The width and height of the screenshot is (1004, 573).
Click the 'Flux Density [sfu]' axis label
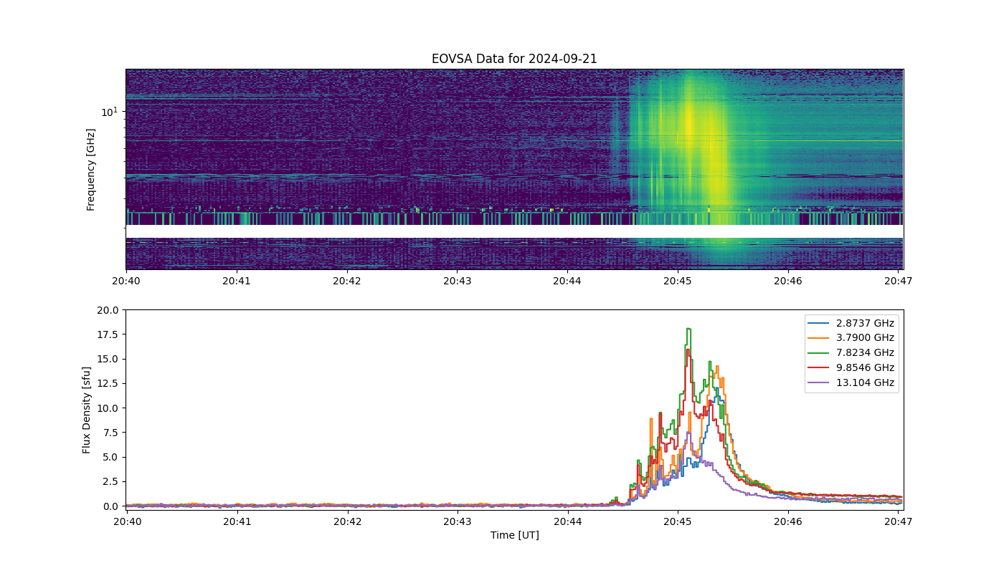coord(87,410)
